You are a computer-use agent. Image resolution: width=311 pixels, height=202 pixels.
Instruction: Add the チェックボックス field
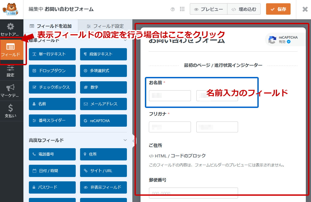click(52, 87)
